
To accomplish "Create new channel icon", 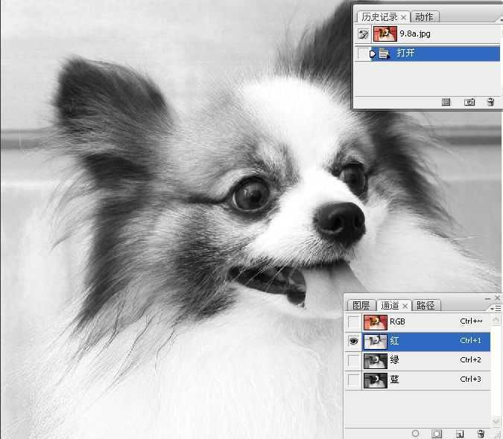I will coord(460,434).
